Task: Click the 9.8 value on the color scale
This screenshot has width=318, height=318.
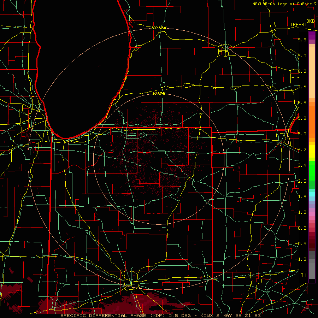Action: (302, 40)
